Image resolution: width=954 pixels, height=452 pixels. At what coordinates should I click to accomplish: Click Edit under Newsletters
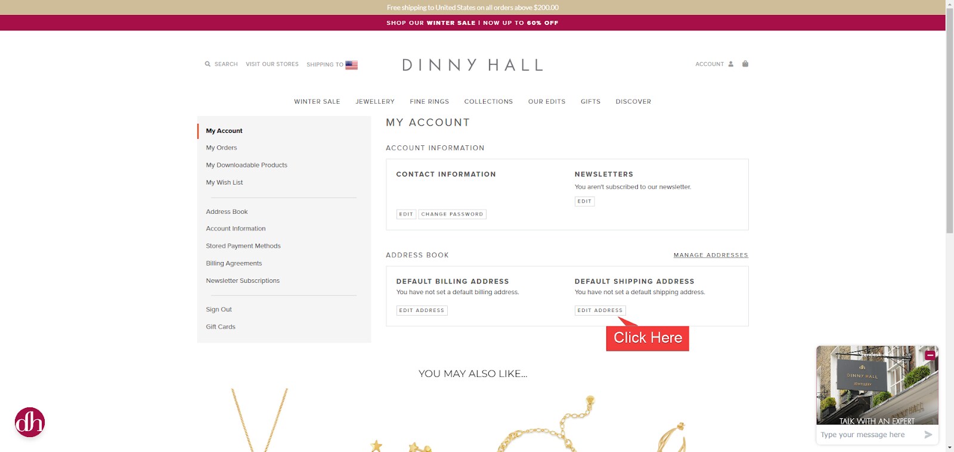tap(584, 201)
